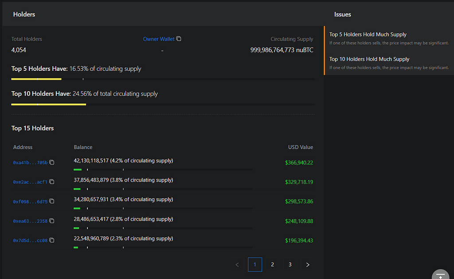The height and width of the screenshot is (279, 454).
Task: Select current holders page 1
Action: tap(255, 264)
